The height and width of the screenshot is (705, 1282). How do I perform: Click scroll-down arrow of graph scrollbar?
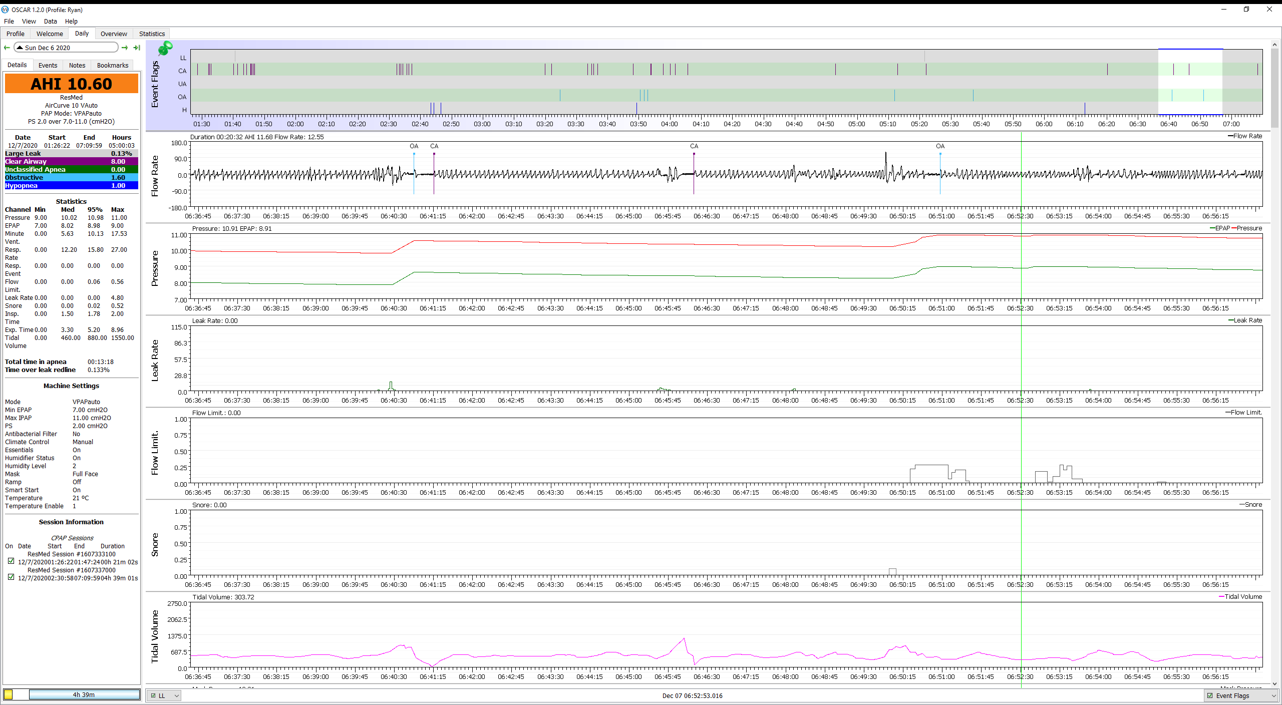[1274, 684]
